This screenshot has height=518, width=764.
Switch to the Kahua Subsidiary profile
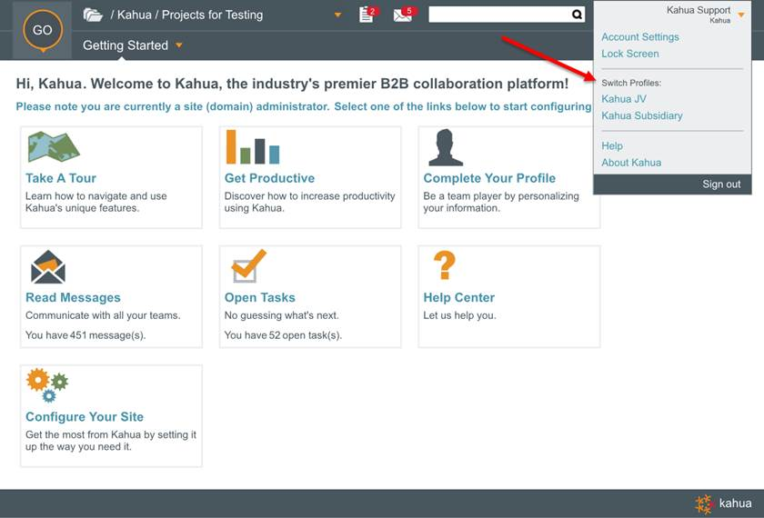pos(641,115)
